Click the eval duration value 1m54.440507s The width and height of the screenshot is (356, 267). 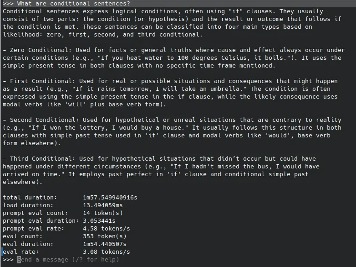[106, 244]
